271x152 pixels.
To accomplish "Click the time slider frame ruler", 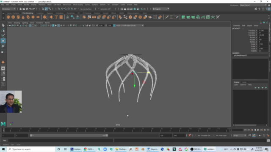I will 116,130.
